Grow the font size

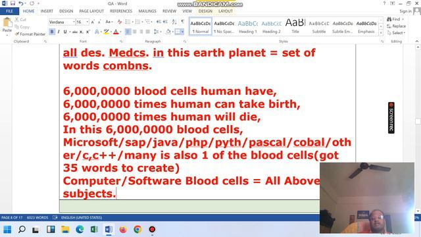tap(93, 22)
